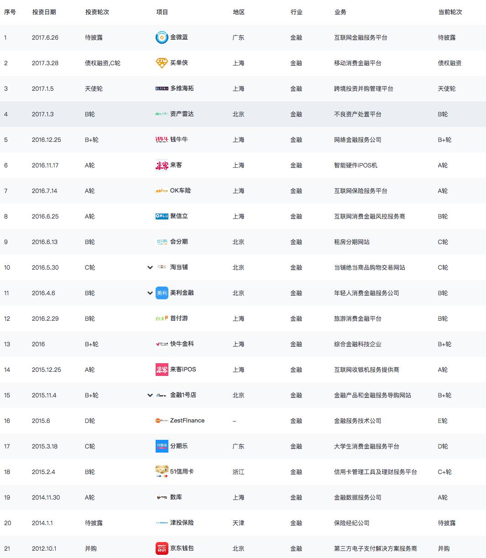Click the 美利金融 blue logo icon
Viewport: 486px width, 558px height.
click(162, 293)
